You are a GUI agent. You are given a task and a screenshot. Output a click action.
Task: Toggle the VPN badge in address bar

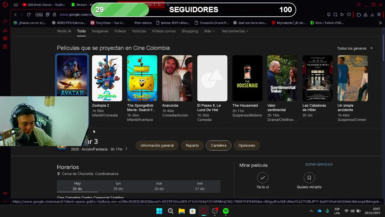point(39,14)
